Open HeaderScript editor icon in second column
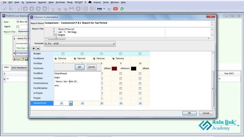This screenshot has height=137, width=244. (82, 103)
